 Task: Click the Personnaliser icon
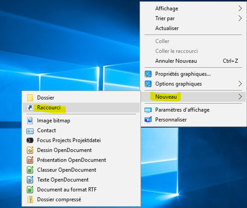pyautogui.click(x=148, y=120)
